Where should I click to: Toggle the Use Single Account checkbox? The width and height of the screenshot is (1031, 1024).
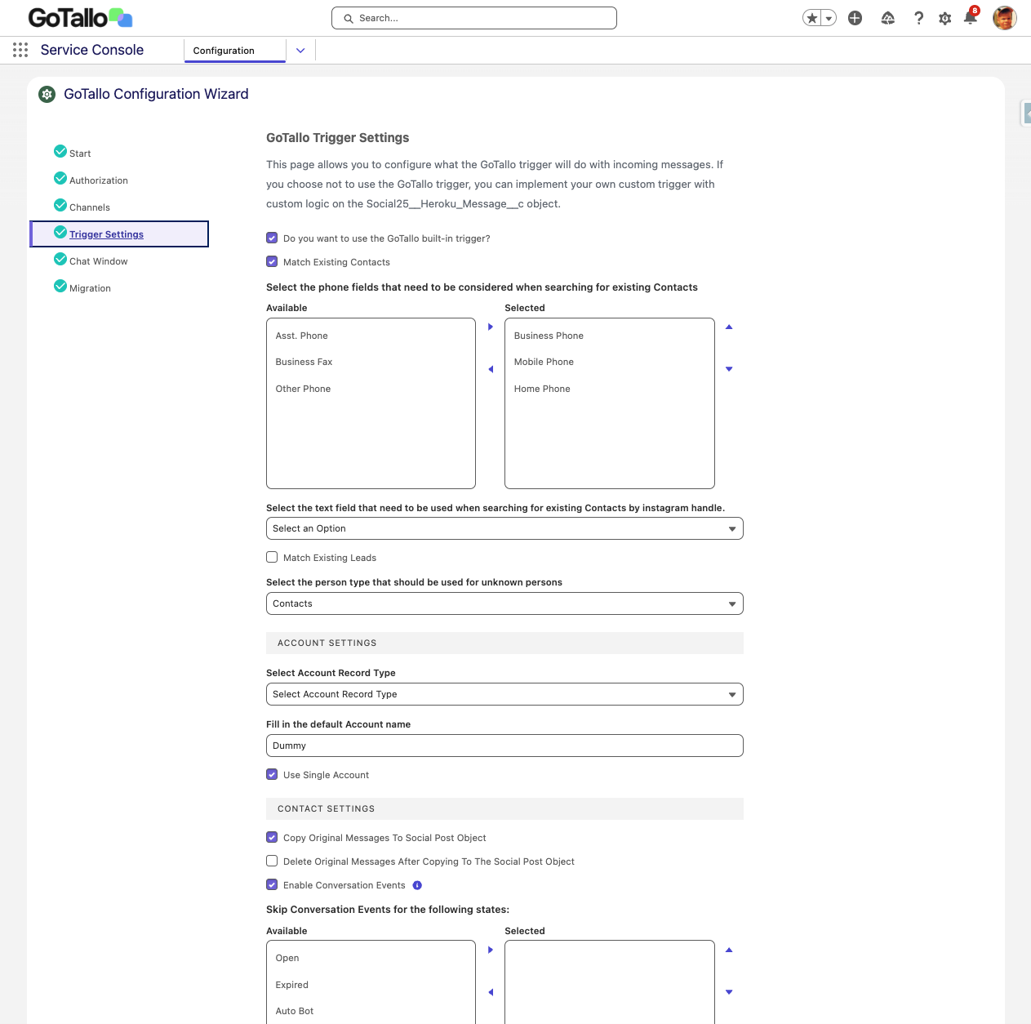(x=272, y=775)
